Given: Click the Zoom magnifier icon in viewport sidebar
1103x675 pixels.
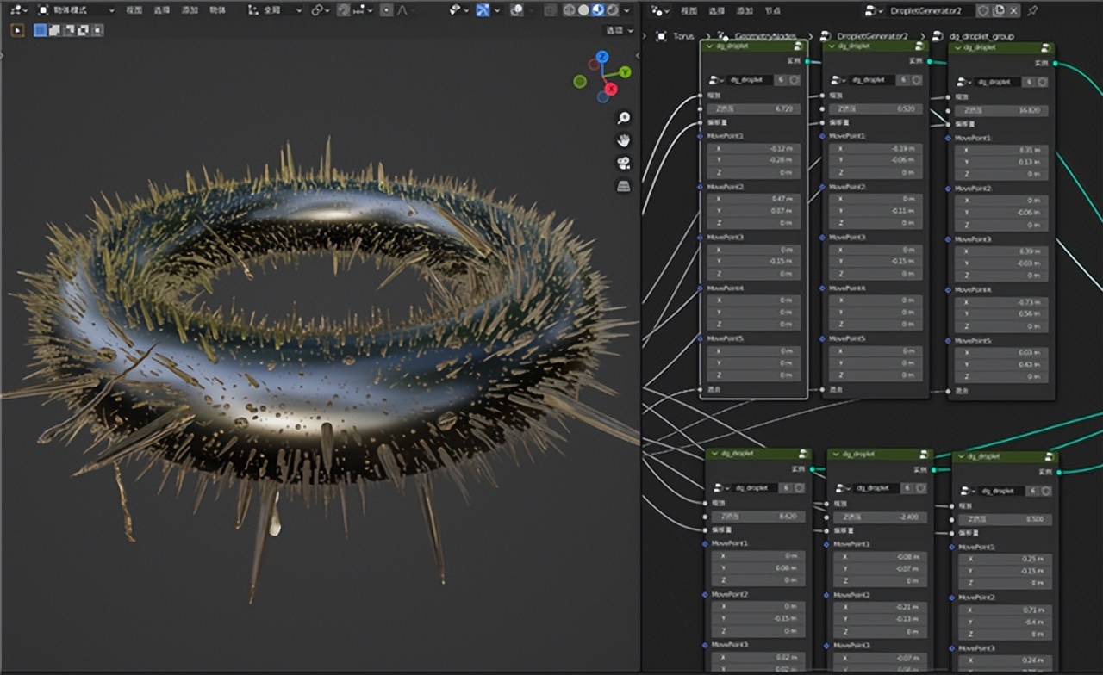Looking at the screenshot, I should (x=623, y=116).
